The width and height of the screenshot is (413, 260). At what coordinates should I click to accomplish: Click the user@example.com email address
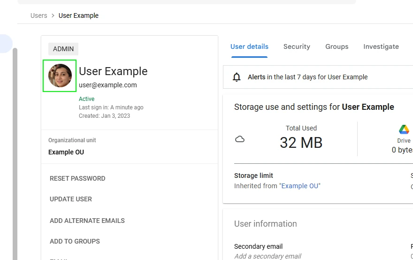pos(108,85)
